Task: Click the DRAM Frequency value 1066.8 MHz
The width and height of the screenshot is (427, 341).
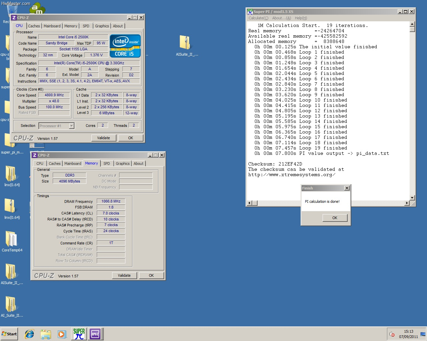Action: pyautogui.click(x=111, y=201)
